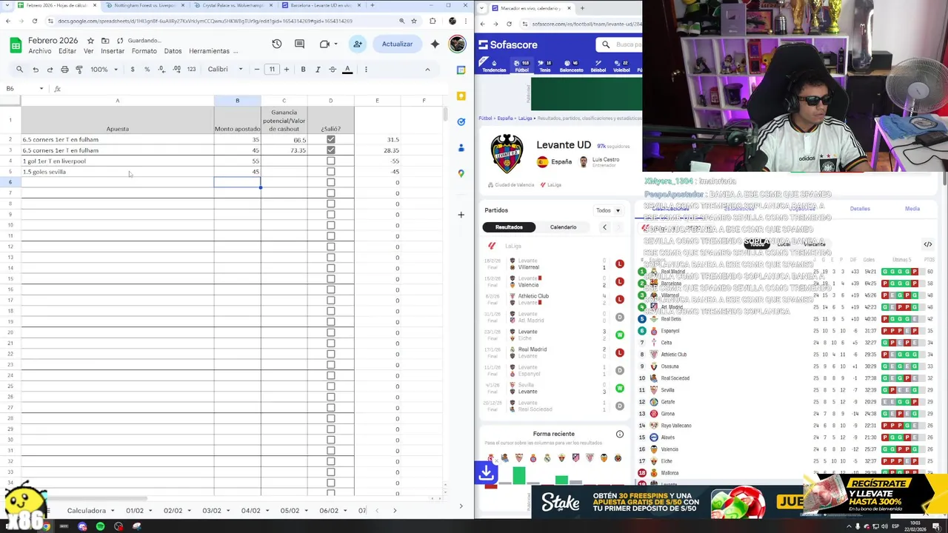Click the Actualizar button

pyautogui.click(x=397, y=44)
